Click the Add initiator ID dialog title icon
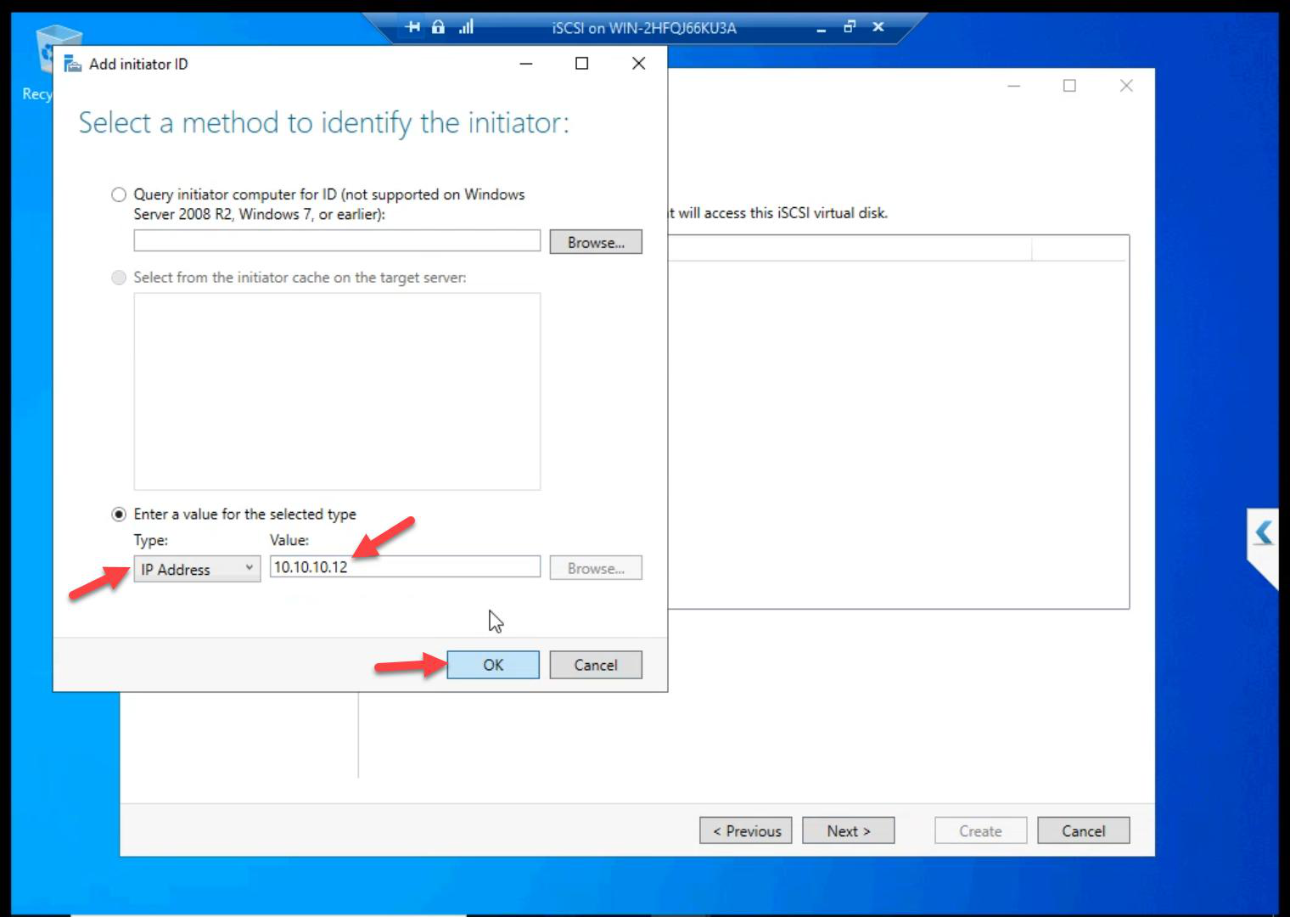The height and width of the screenshot is (917, 1290). (73, 64)
